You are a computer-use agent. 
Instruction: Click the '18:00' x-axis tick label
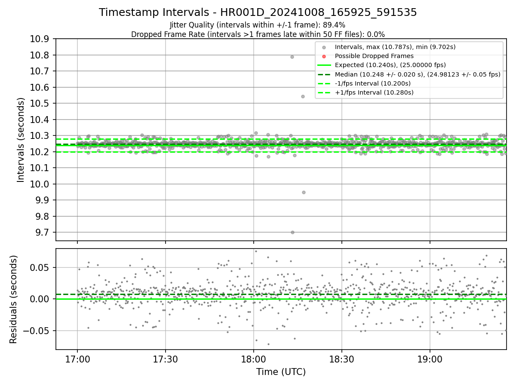click(254, 359)
